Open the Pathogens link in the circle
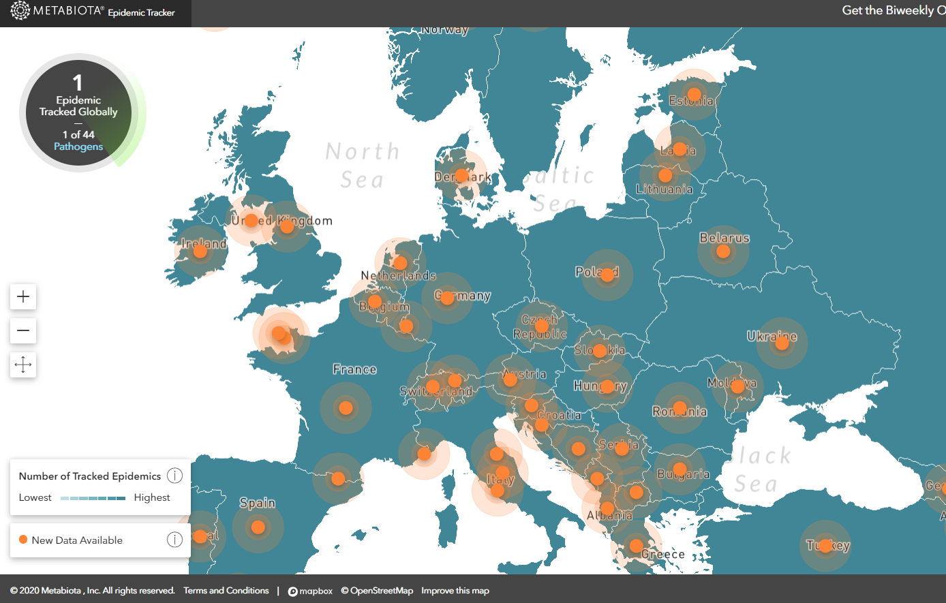 click(x=78, y=146)
